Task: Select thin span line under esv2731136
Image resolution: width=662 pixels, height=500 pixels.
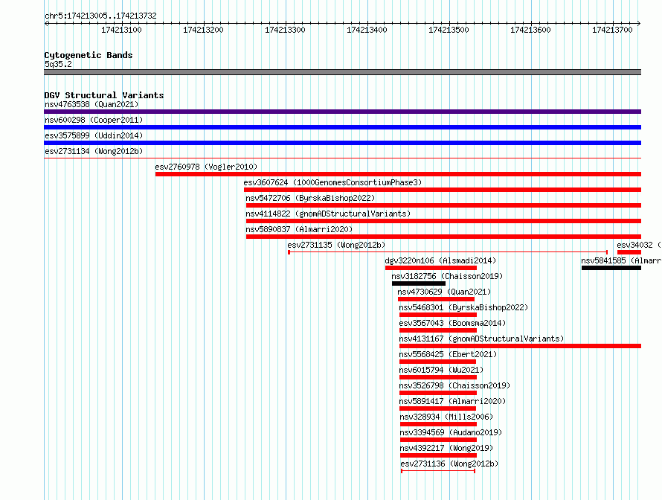Action: (438, 471)
